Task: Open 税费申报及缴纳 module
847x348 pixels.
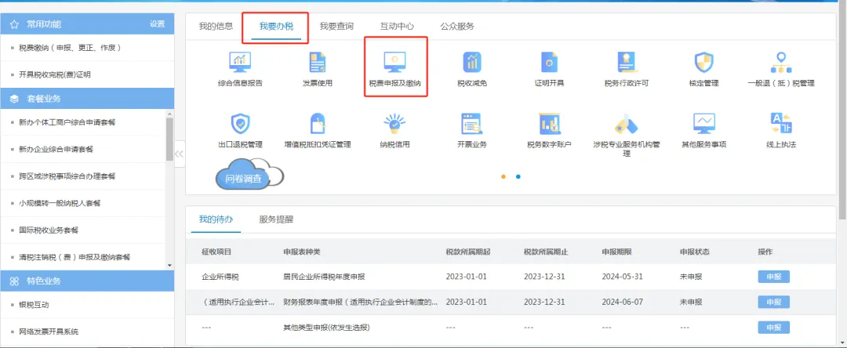Action: click(x=394, y=64)
